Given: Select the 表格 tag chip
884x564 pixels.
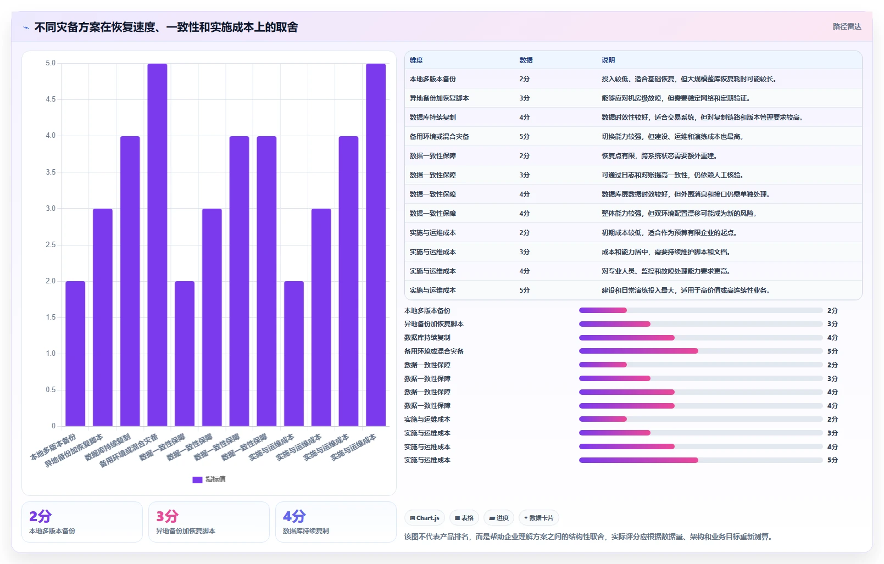Looking at the screenshot, I should click(x=464, y=518).
